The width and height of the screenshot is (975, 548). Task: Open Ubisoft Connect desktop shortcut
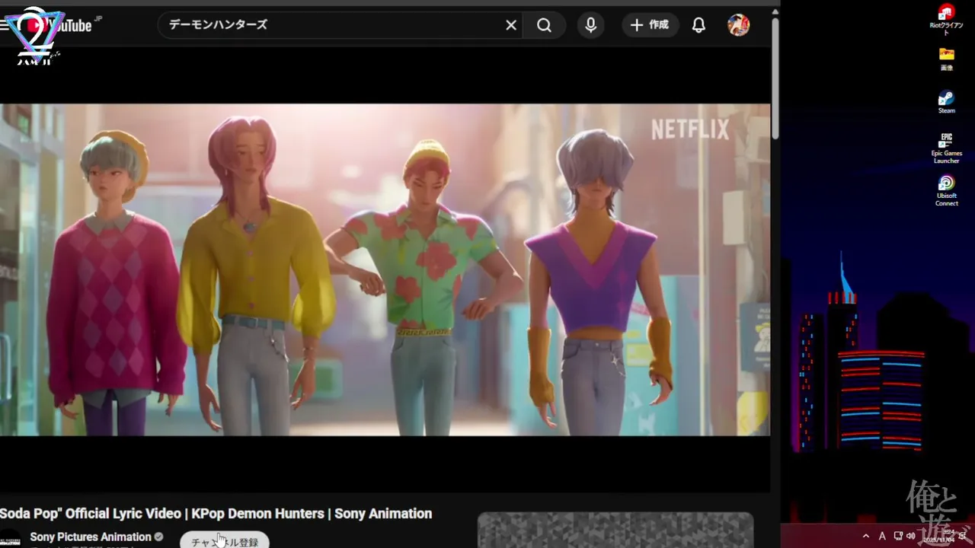point(946,191)
